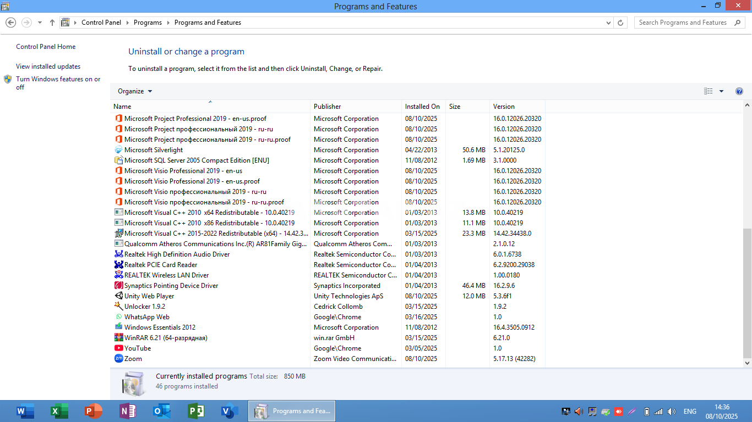Open Turn Windows features on or off

(58, 83)
